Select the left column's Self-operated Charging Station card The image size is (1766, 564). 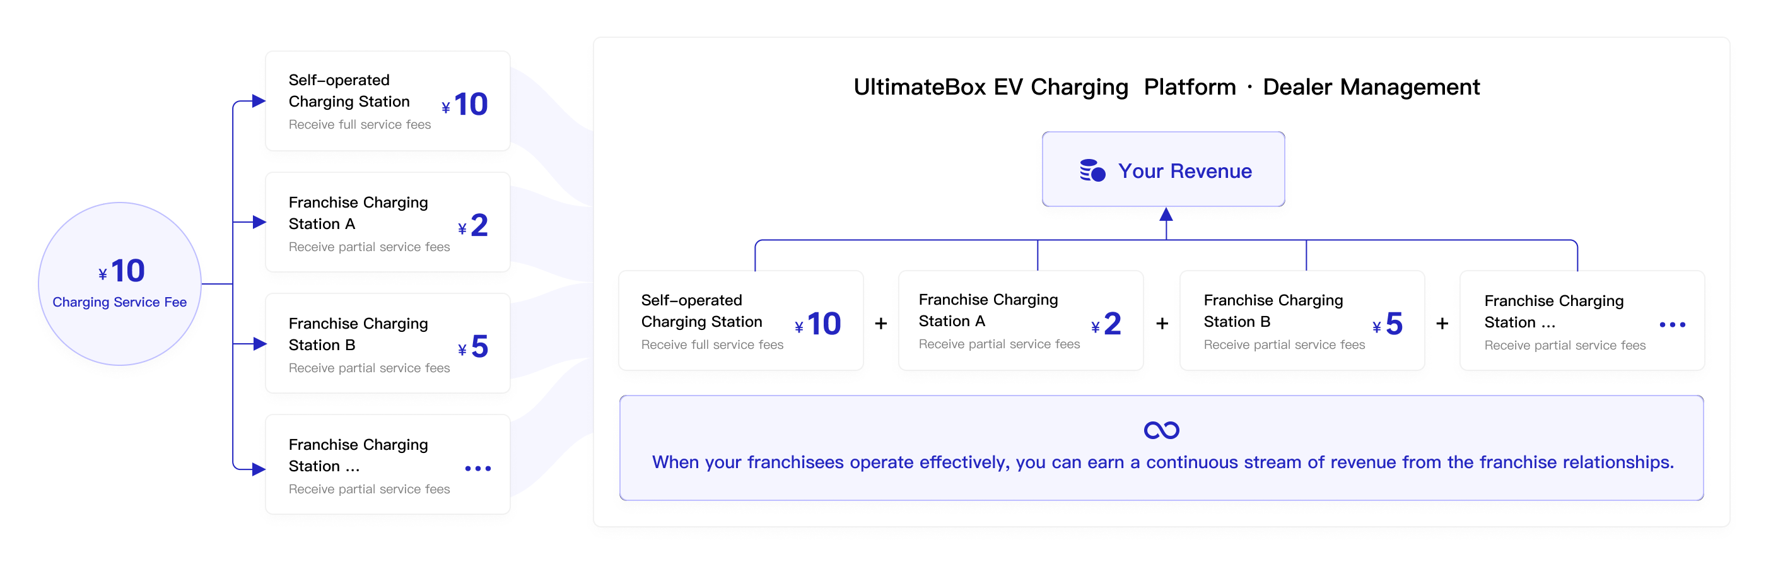coord(387,101)
